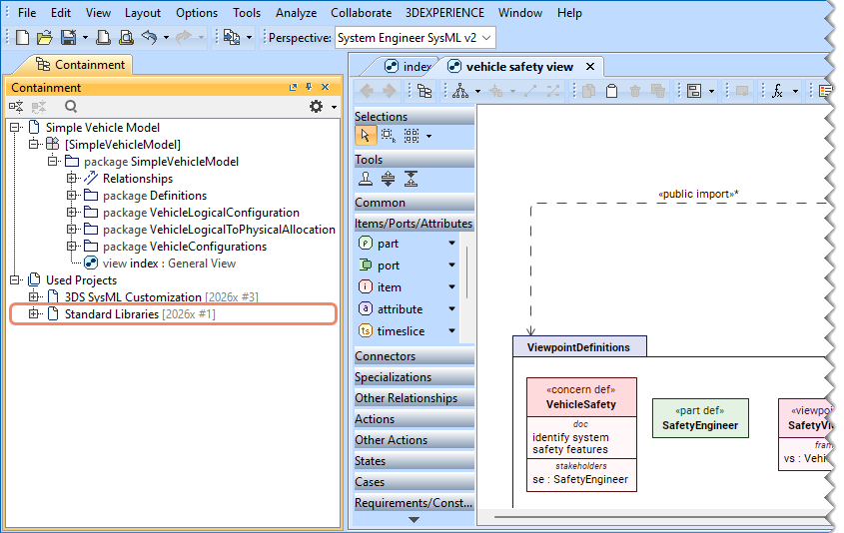Click the fx function toolbar icon
Viewport: 844px width, 533px height.
pyautogui.click(x=776, y=91)
